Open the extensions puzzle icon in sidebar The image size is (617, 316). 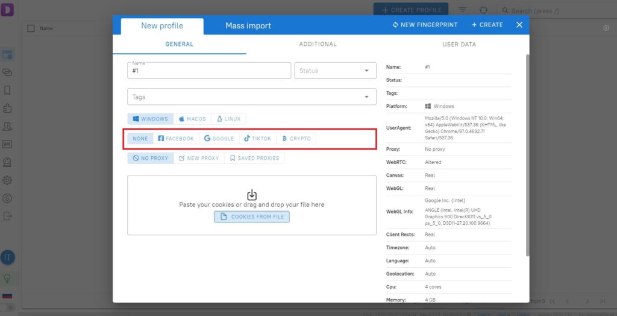pyautogui.click(x=7, y=109)
